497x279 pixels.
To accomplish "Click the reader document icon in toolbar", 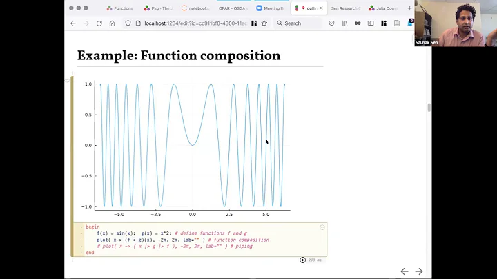I will [x=397, y=23].
